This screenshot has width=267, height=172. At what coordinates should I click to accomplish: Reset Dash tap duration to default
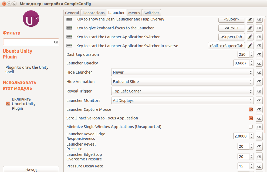tap(259, 54)
